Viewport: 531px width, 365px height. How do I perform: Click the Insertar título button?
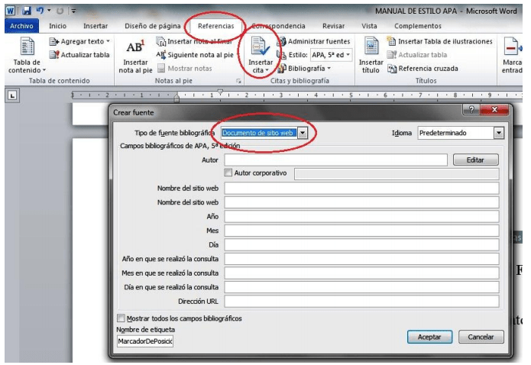click(x=371, y=56)
